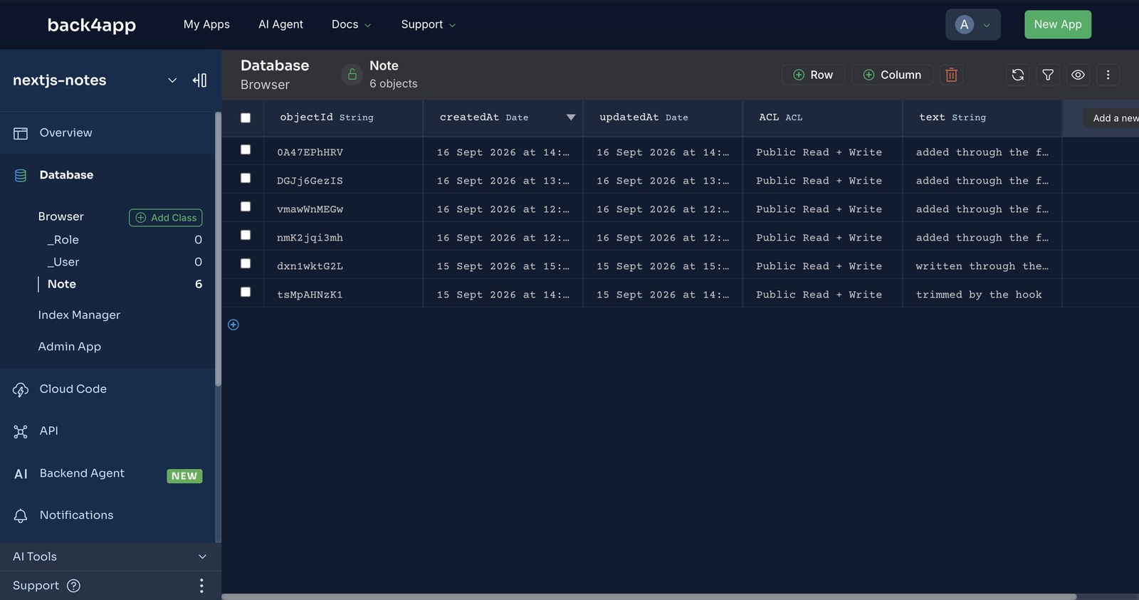Select the row 0A47EPhHRV checkbox
The height and width of the screenshot is (600, 1139).
tap(246, 149)
